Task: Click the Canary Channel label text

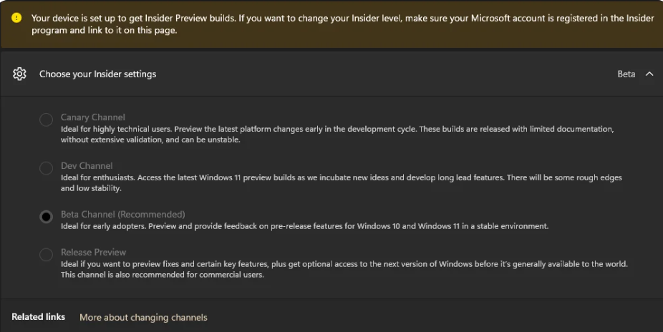Action: click(93, 117)
